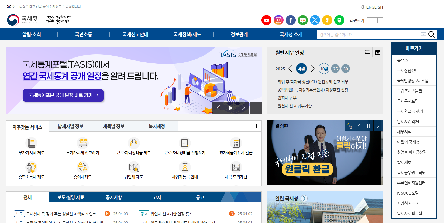Select 공지사항 news tab
The image size is (444, 223).
click(114, 197)
